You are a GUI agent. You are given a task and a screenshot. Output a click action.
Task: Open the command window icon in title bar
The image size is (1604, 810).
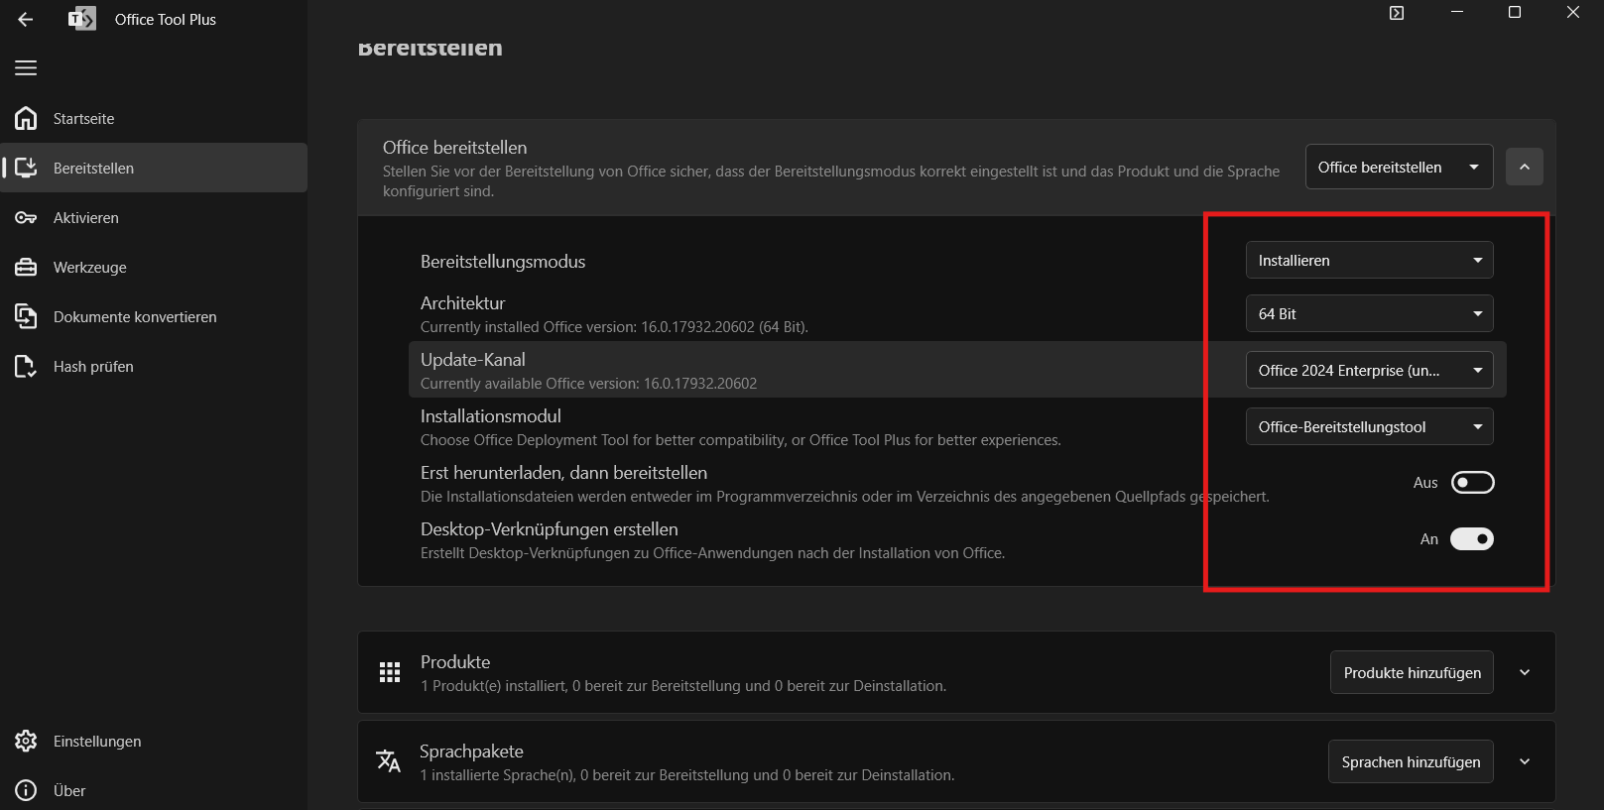point(1397,13)
